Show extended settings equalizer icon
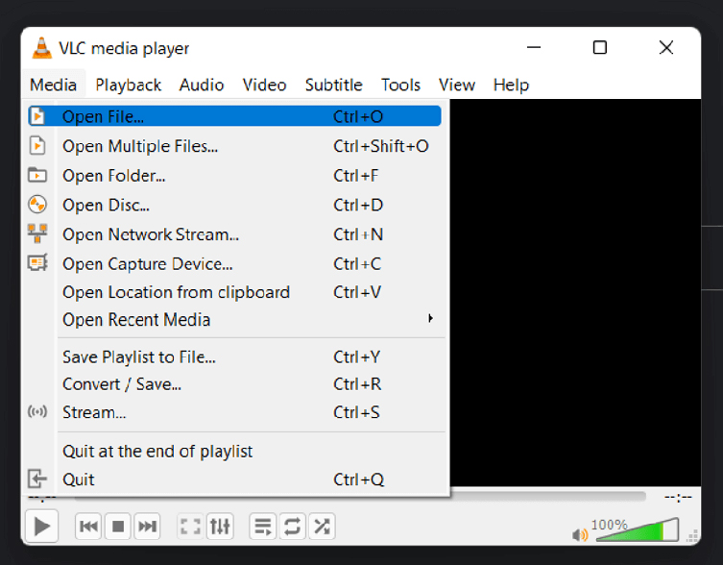Viewport: 723px width, 565px height. [220, 527]
